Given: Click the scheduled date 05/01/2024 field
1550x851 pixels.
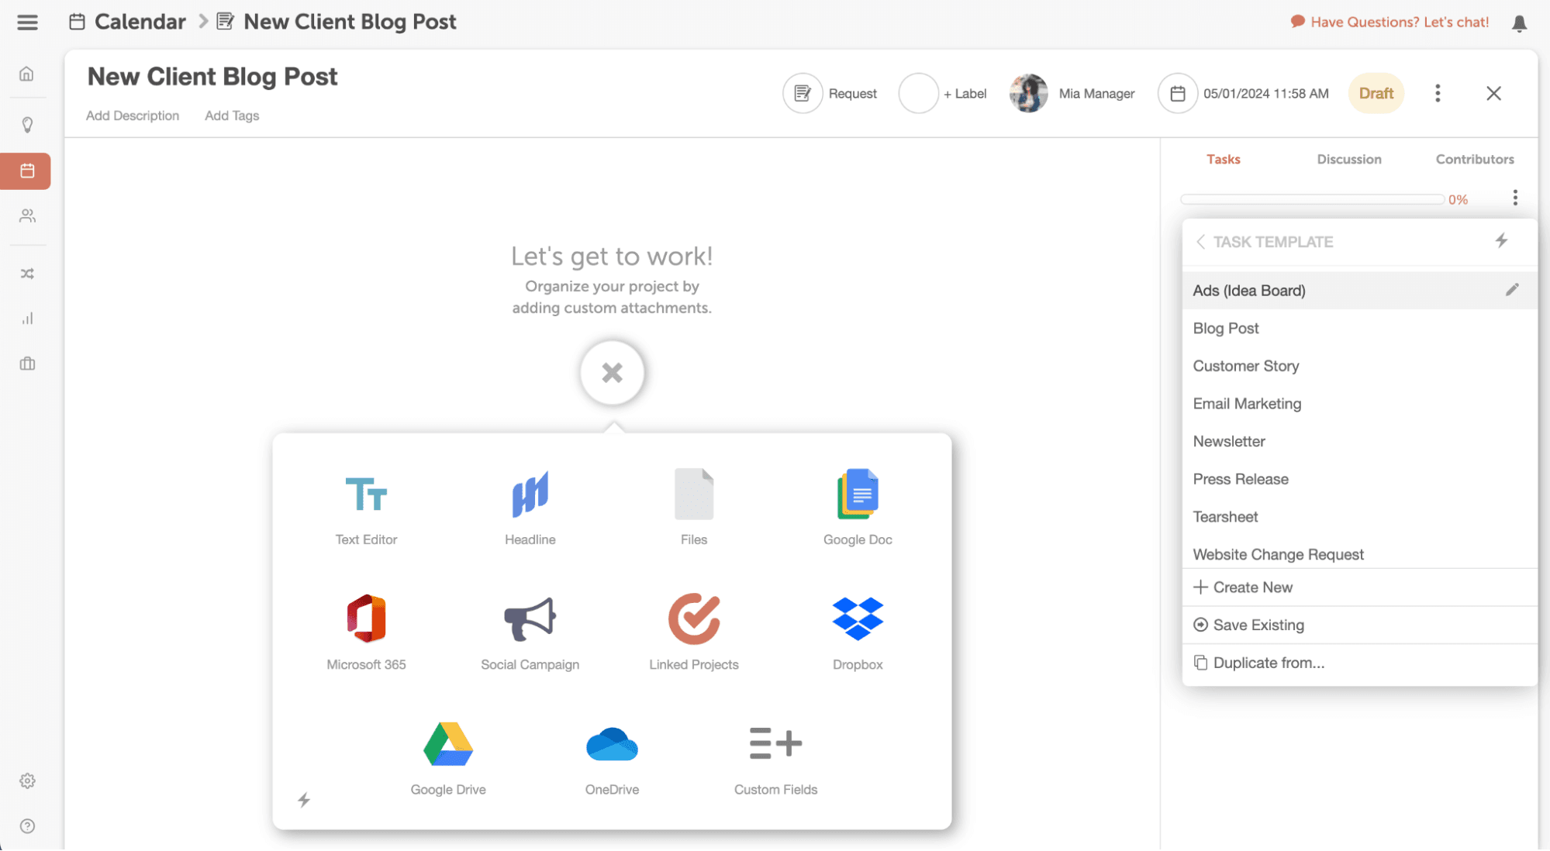Looking at the screenshot, I should coord(1265,94).
